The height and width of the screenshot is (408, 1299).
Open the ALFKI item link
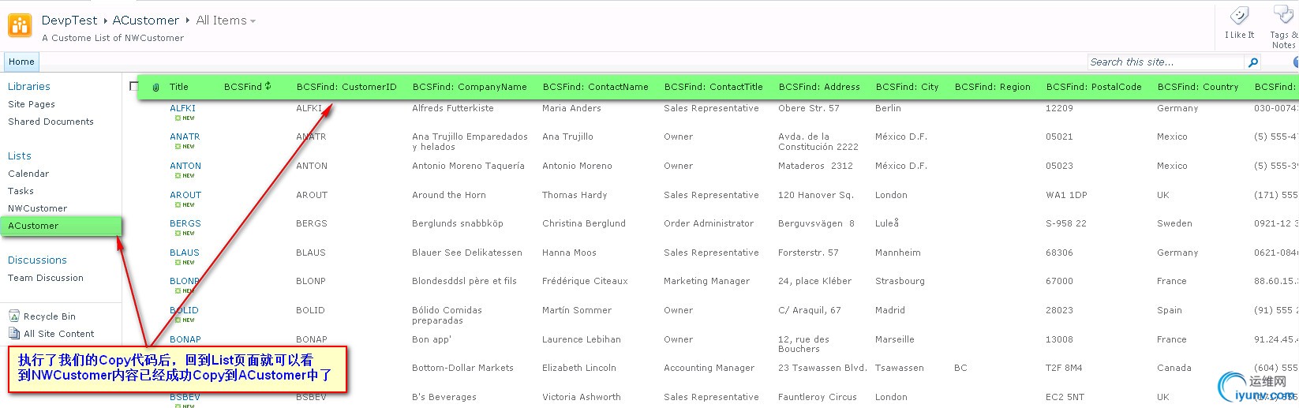coord(182,108)
